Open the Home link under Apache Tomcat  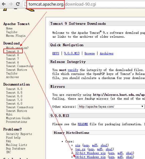coord(9,28)
